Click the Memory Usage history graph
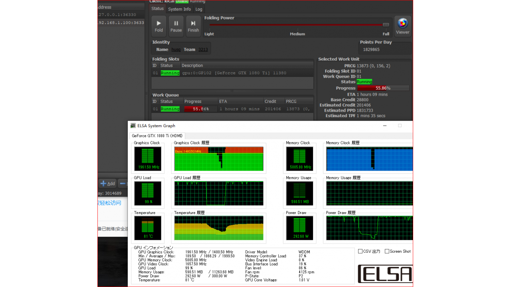The height and width of the screenshot is (287, 511). click(x=369, y=194)
